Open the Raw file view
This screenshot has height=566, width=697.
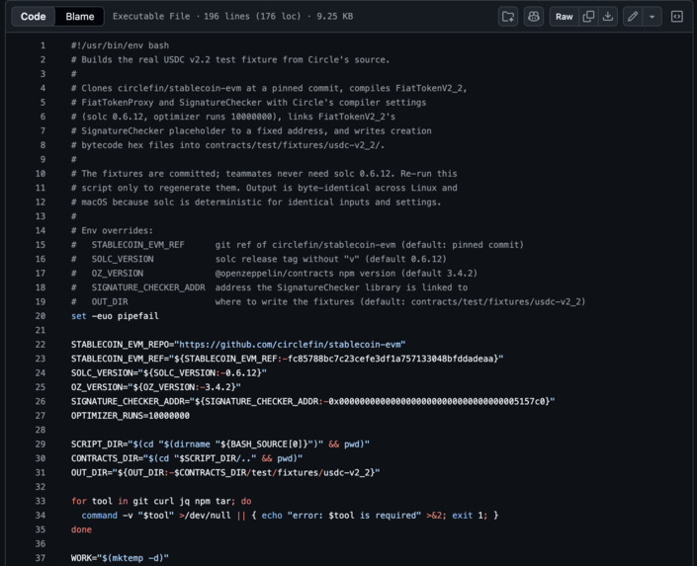click(x=565, y=17)
